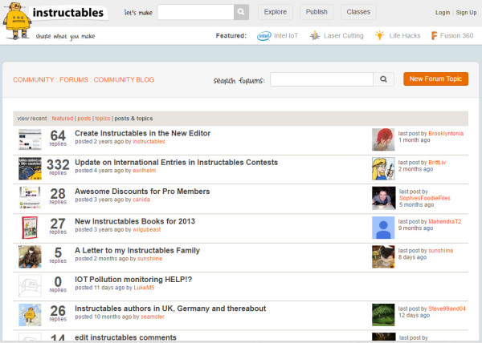Click BrittLiv cartoon avatar
The image size is (482, 343).
click(x=383, y=168)
